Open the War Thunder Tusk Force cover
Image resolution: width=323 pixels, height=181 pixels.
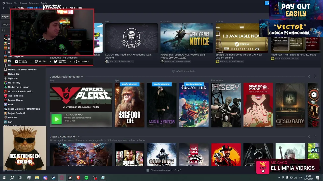point(194,155)
